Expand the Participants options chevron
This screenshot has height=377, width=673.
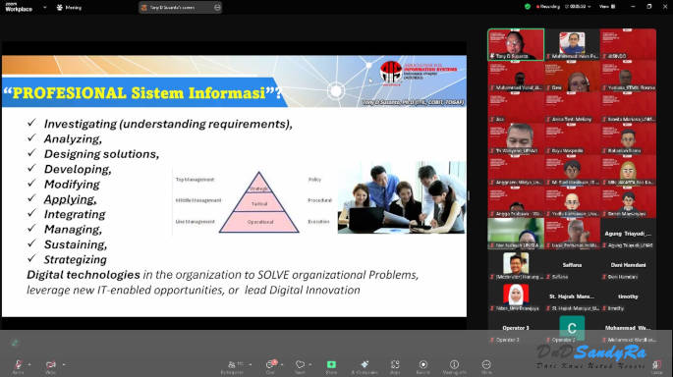click(x=251, y=364)
